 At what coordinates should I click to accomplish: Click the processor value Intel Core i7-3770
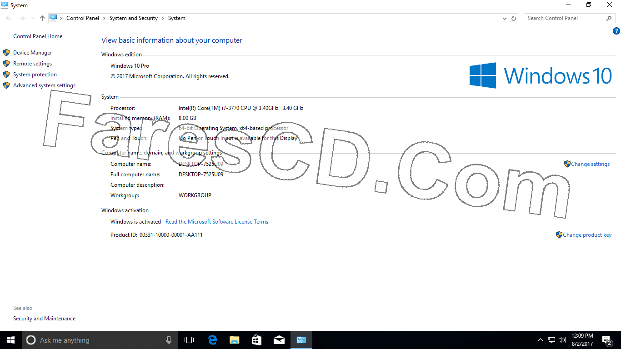(241, 108)
